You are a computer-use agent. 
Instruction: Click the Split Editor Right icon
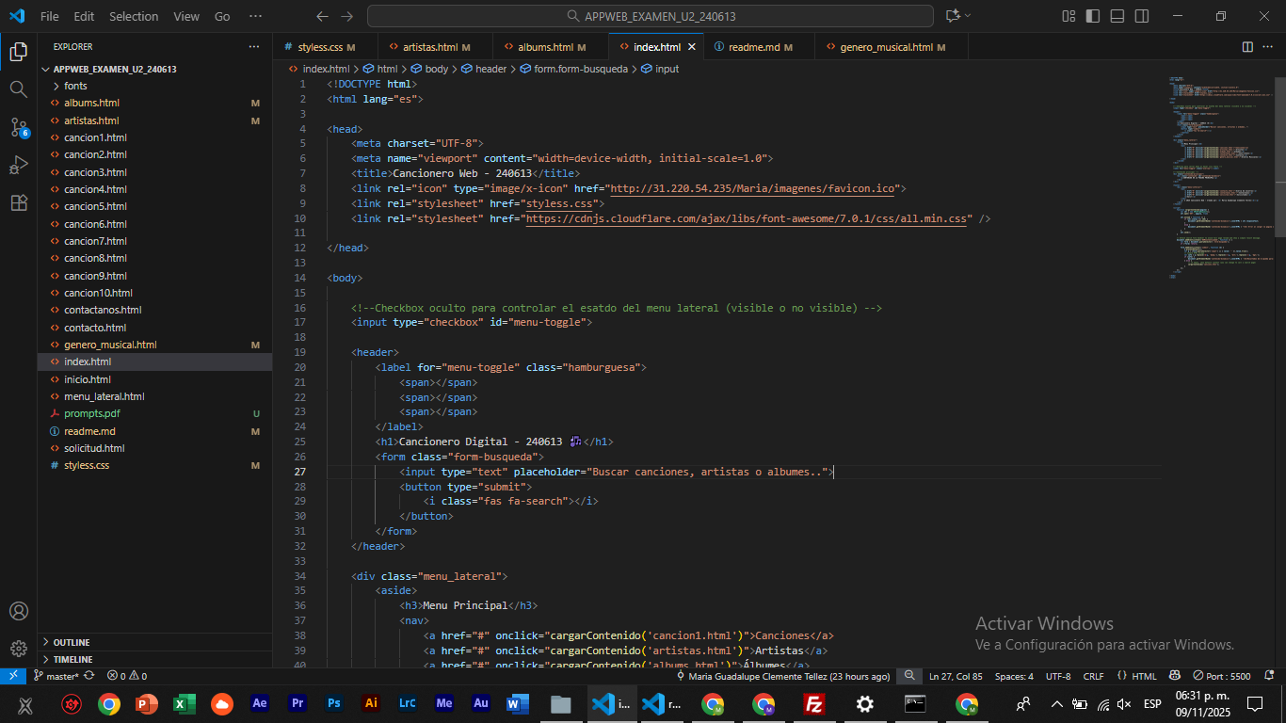(x=1247, y=47)
